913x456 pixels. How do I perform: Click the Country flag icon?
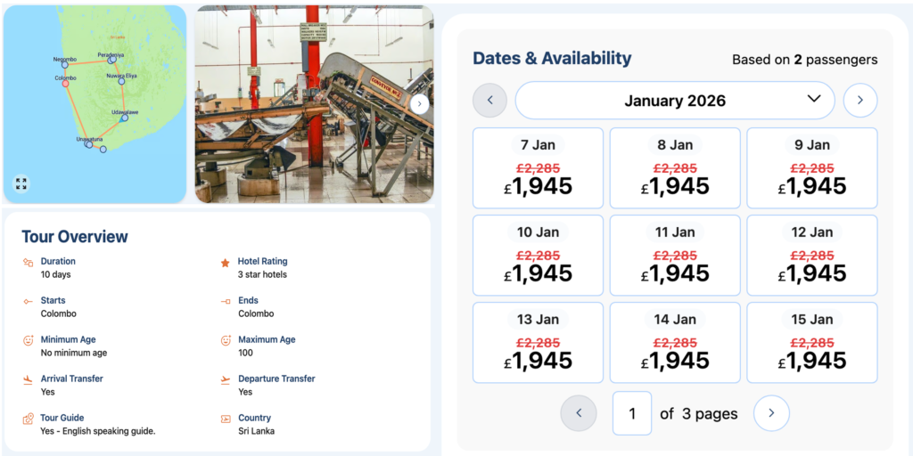(226, 419)
